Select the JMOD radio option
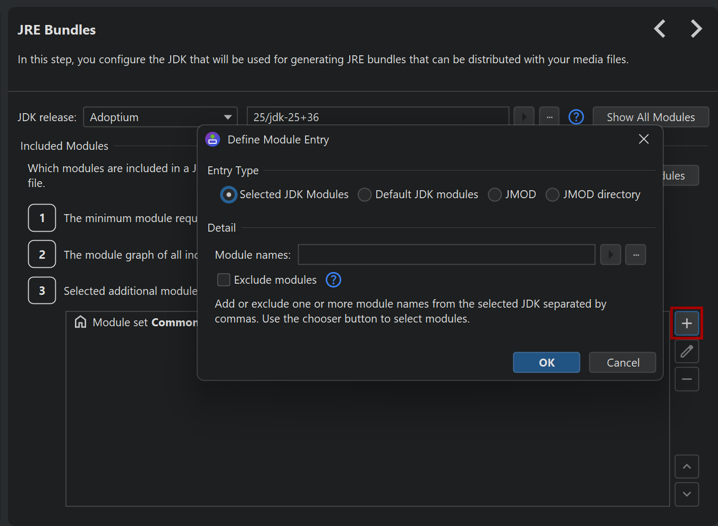Screen dimensions: 718x526 pos(495,194)
